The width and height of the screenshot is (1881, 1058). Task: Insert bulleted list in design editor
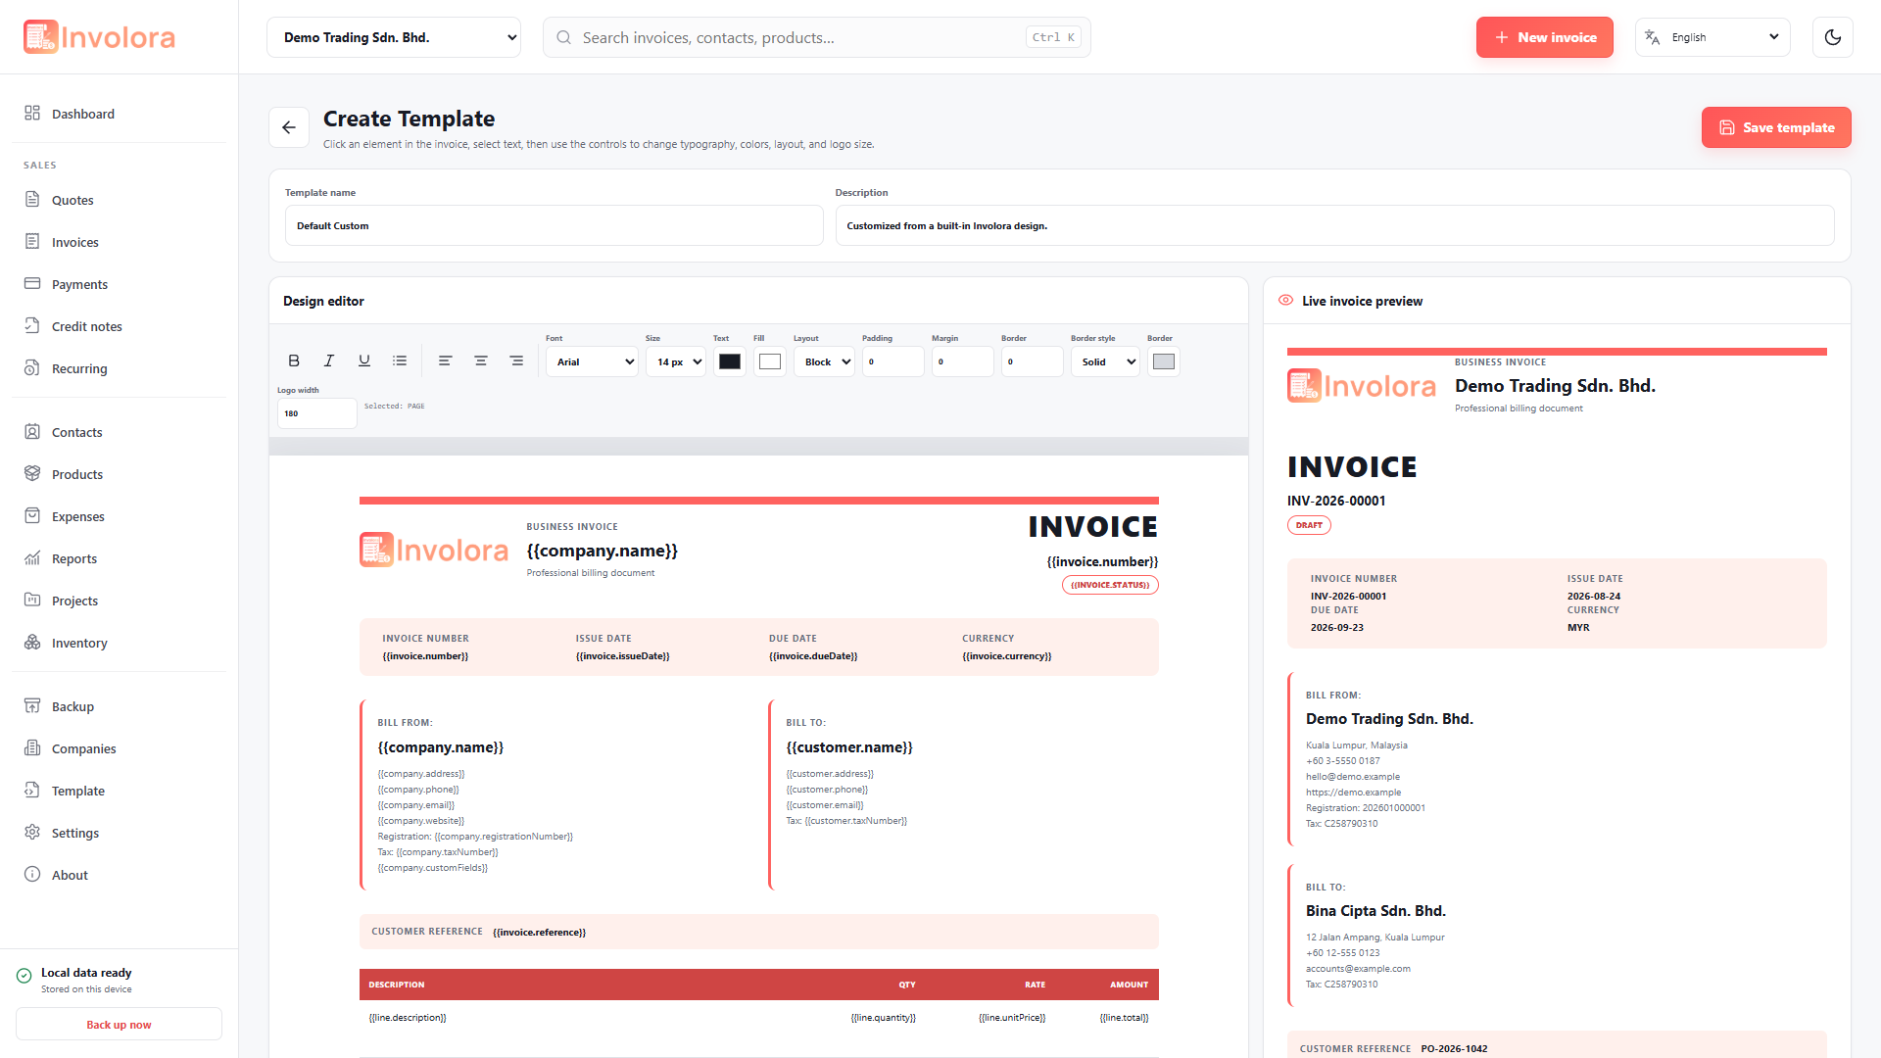[x=400, y=361]
